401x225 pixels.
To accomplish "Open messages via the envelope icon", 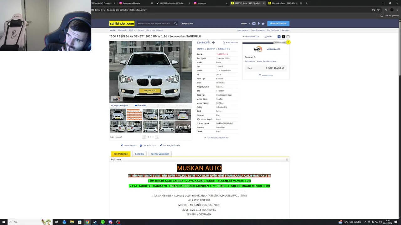I will click(254, 23).
